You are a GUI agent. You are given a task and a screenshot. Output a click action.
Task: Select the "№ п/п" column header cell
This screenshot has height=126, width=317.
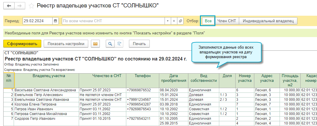9,80
